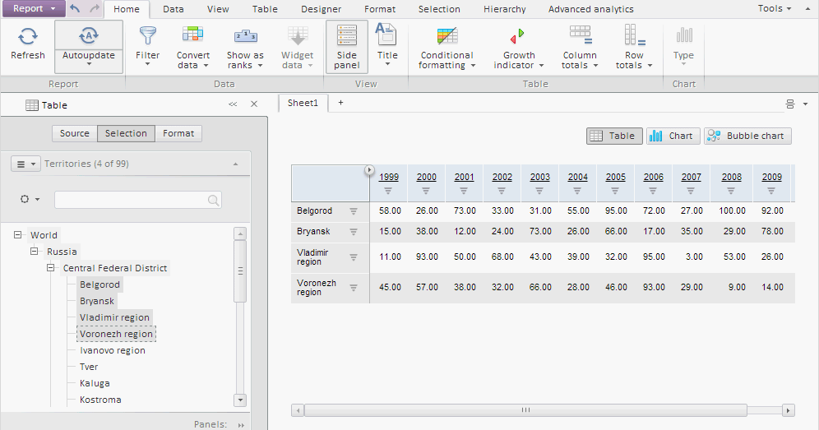The image size is (819, 430).
Task: Click the horizontal table scrollbar
Action: point(525,409)
